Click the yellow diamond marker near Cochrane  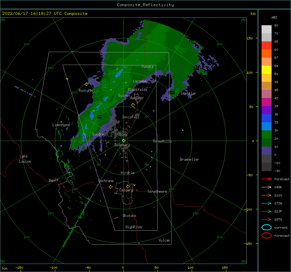[x=111, y=187]
